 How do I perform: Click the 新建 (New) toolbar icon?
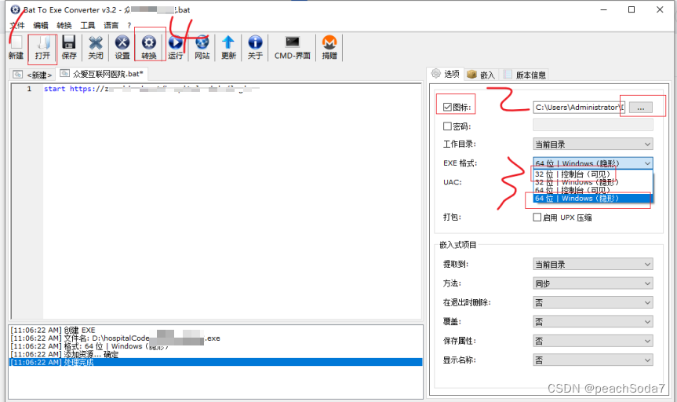click(x=16, y=47)
